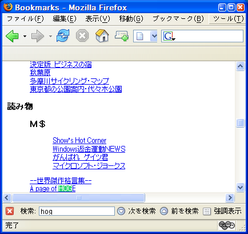Open the ファイル(F) menu
This screenshot has height=234, width=248.
[25, 19]
